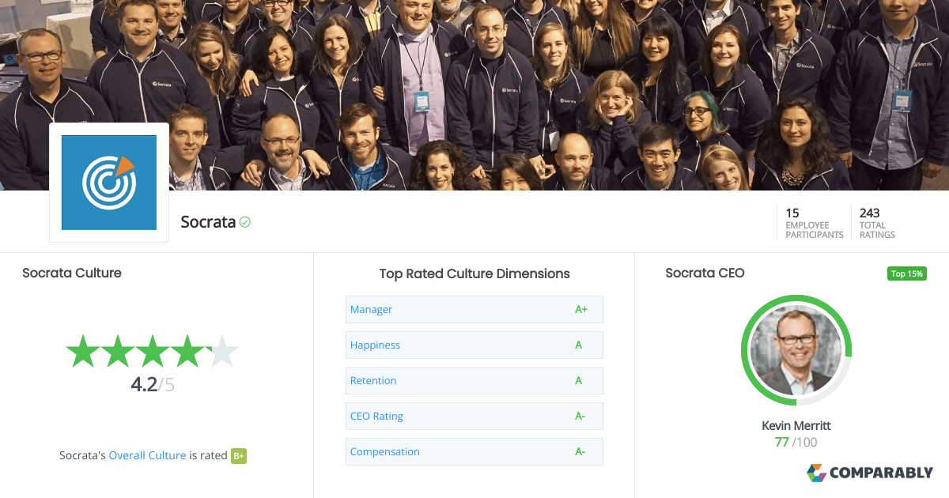This screenshot has height=498, width=949.
Task: Click the A grade for Happiness
Action: (578, 345)
